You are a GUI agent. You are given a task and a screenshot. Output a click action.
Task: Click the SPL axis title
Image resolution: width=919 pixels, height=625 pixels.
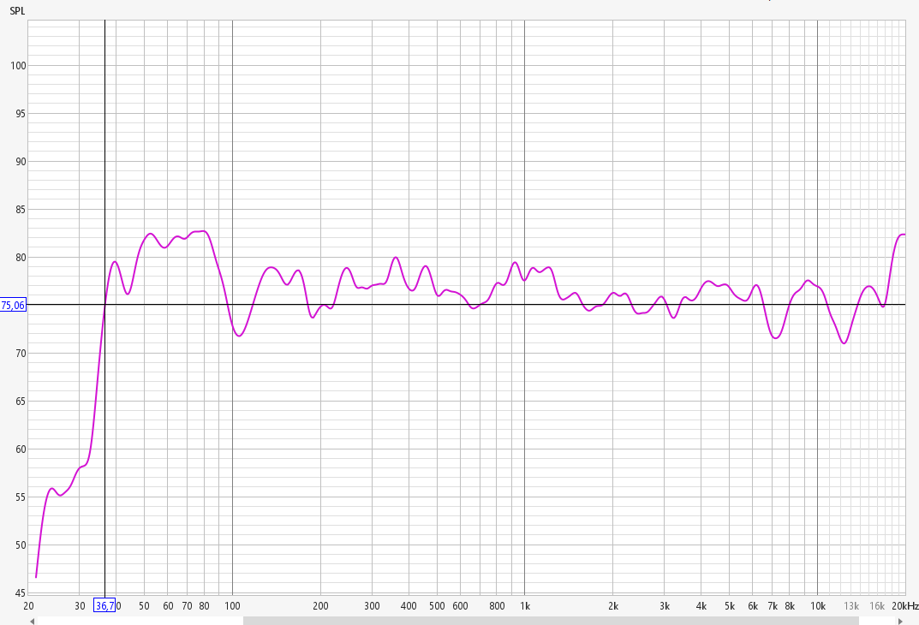(16, 11)
